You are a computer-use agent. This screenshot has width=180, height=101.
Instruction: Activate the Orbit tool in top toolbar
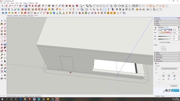53,6
